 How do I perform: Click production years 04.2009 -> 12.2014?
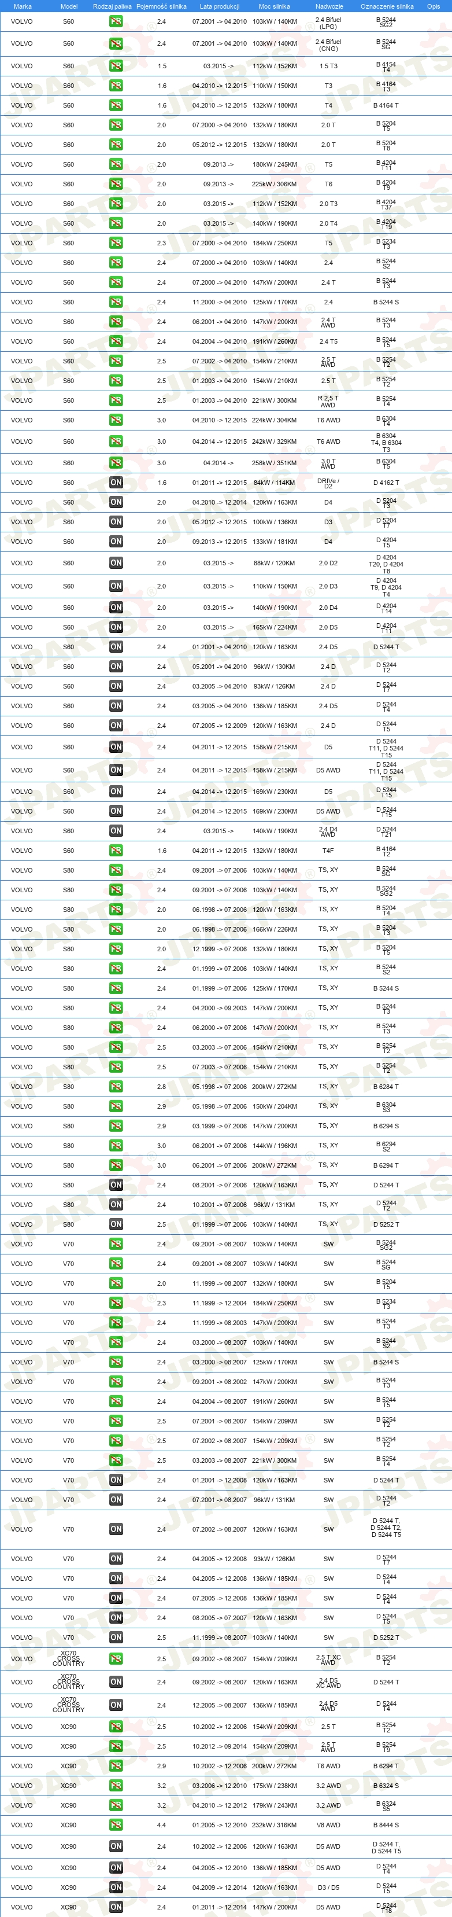click(x=219, y=1887)
